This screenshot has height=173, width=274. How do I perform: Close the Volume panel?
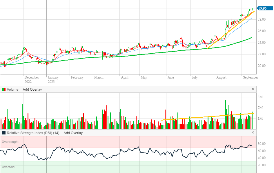click(x=253, y=89)
